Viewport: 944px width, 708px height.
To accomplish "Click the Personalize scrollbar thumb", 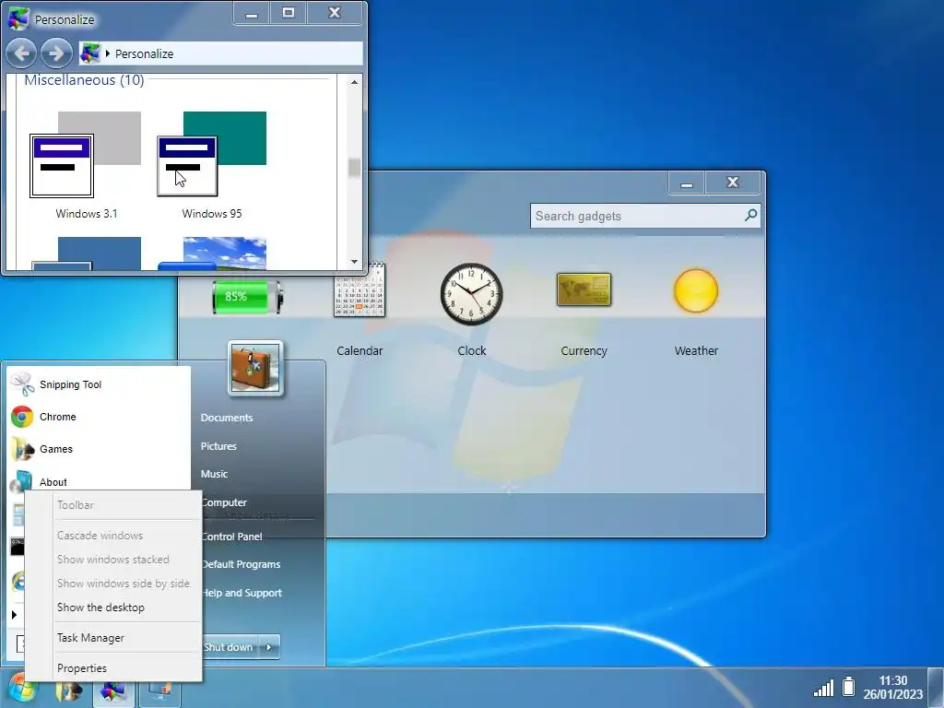I will [354, 168].
